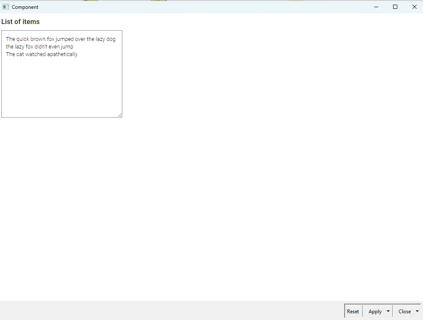Place cursor on 'The cat watched apathetically' line

pos(42,54)
